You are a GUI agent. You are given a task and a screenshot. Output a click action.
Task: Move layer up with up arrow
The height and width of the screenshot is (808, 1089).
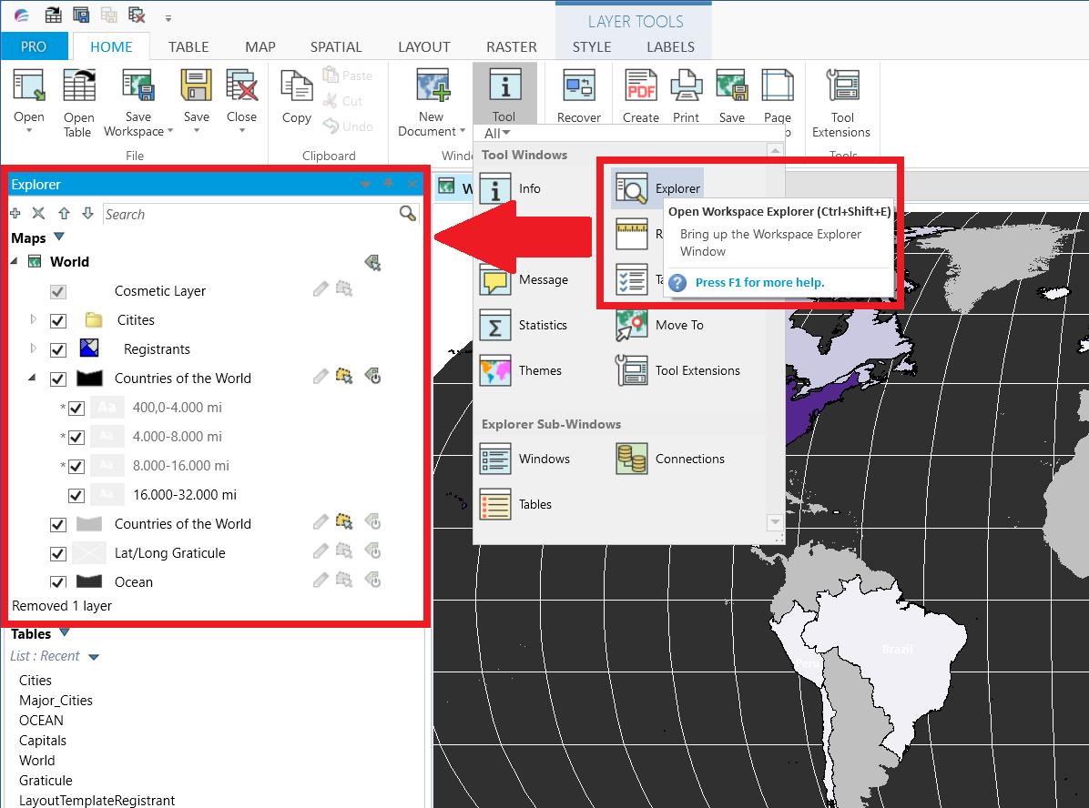64,213
